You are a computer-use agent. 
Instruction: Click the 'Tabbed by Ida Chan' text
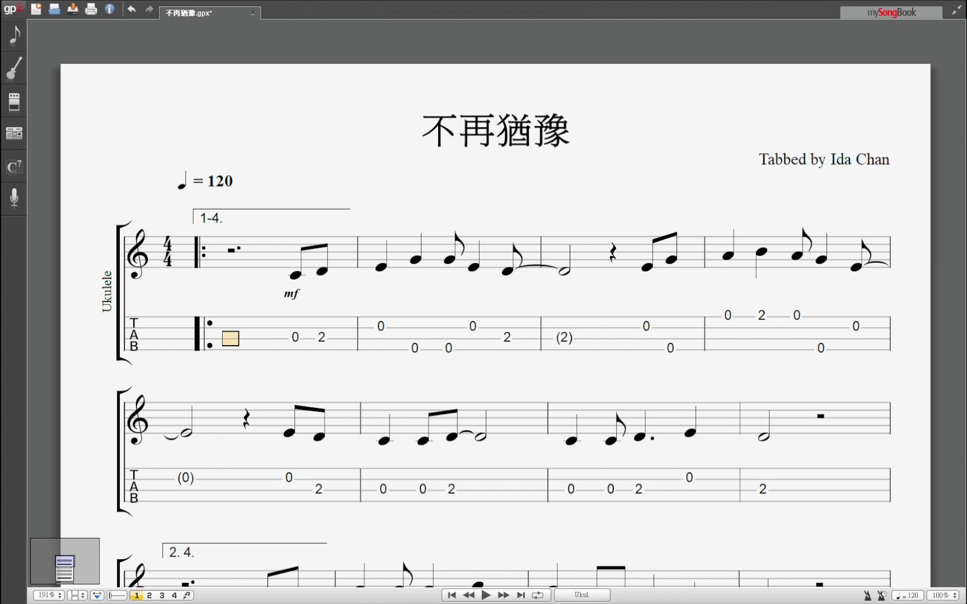(x=824, y=159)
